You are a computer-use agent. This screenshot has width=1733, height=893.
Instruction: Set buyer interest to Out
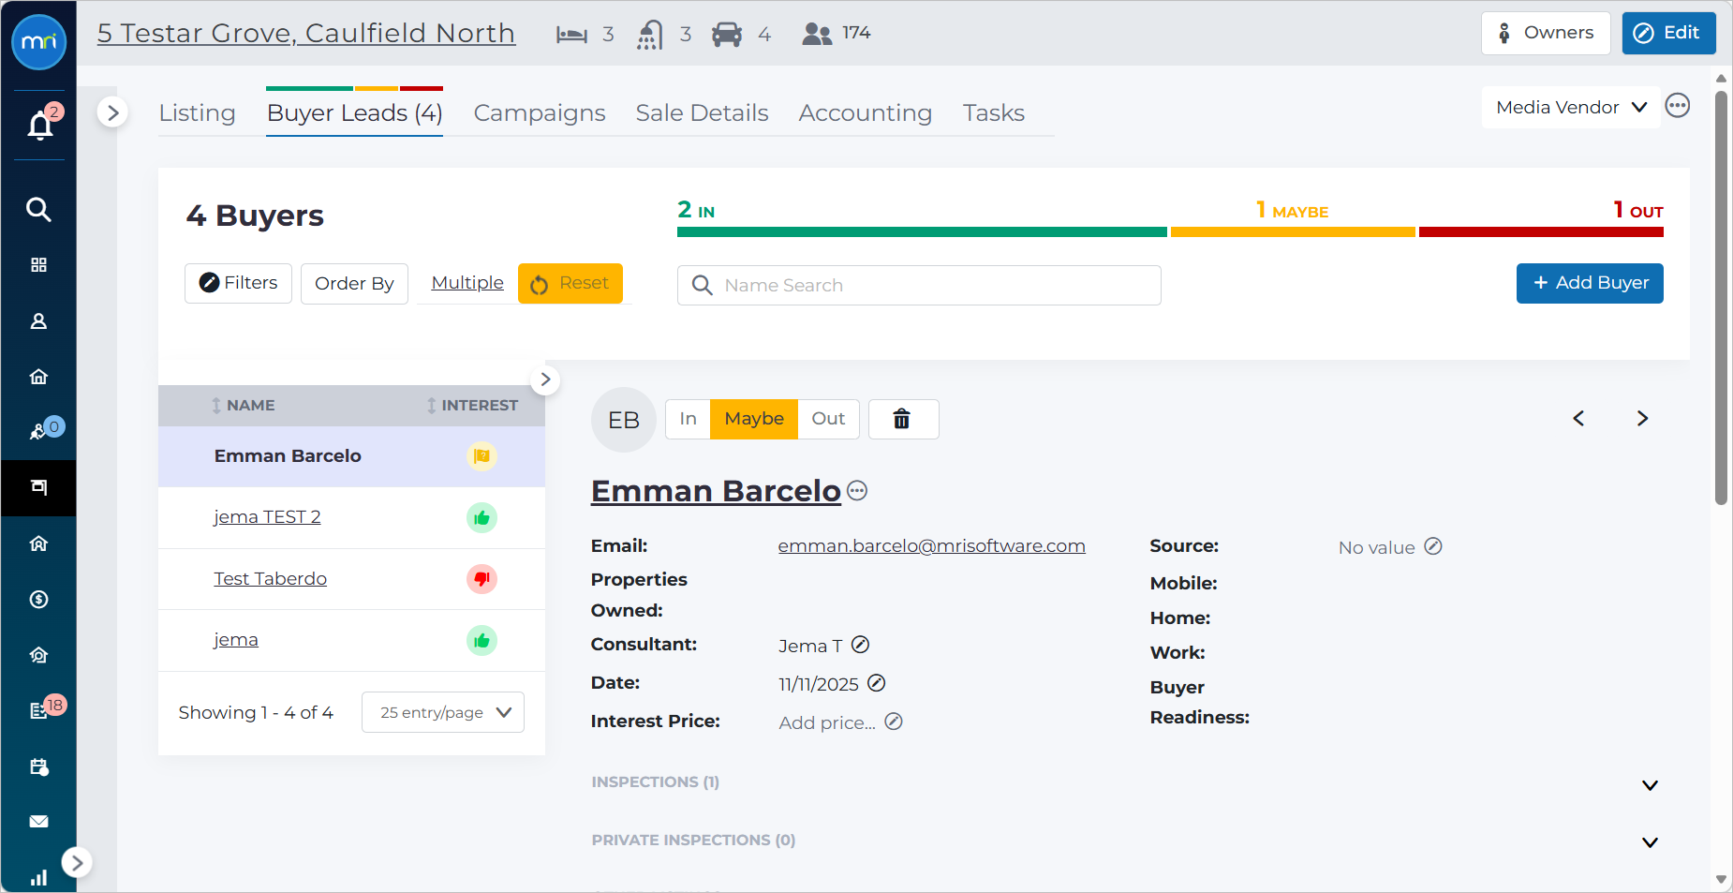pyautogui.click(x=828, y=419)
